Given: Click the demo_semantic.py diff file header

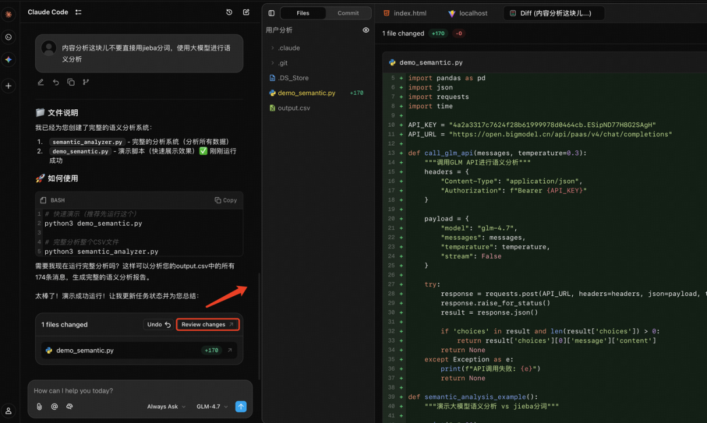Looking at the screenshot, I should point(545,62).
